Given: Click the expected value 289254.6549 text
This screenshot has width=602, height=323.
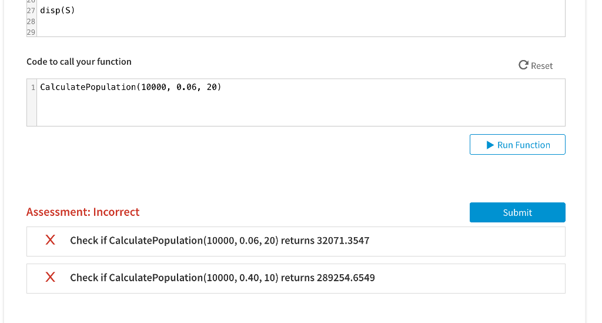Looking at the screenshot, I should (x=346, y=278).
